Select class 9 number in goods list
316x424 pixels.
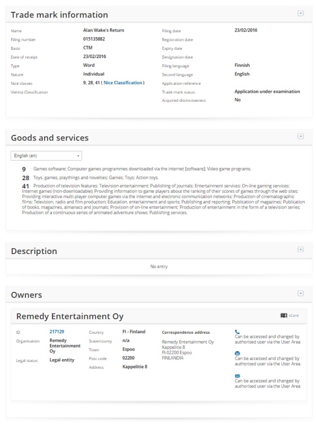pos(24,169)
